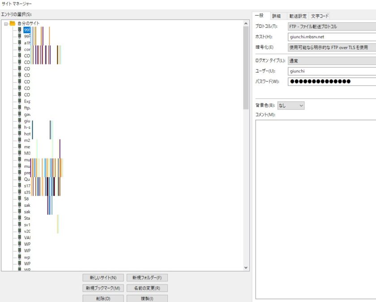Open the 背景色 dropdown
The image size is (376, 302).
click(291, 106)
